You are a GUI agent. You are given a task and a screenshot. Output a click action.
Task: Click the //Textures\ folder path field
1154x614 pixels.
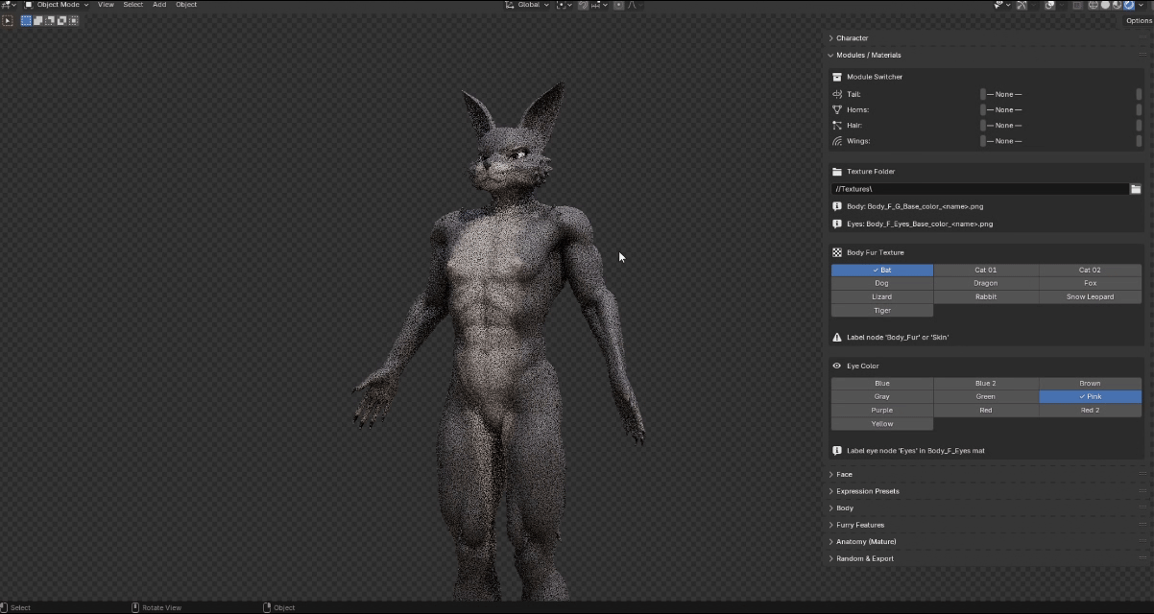[x=980, y=189]
